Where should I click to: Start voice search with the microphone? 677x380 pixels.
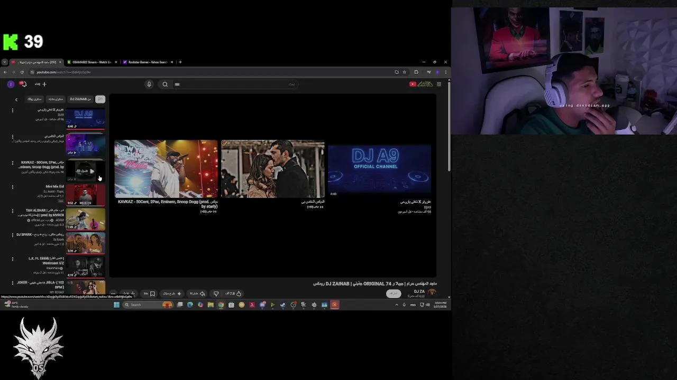tap(149, 84)
